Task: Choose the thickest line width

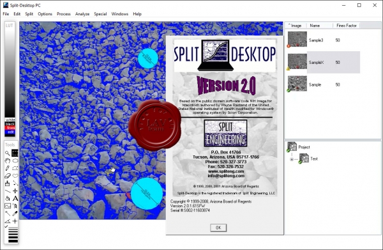Action: tap(13, 241)
